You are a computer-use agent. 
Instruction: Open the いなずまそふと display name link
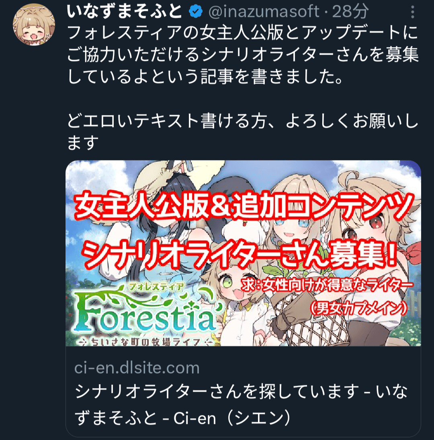pyautogui.click(x=125, y=12)
